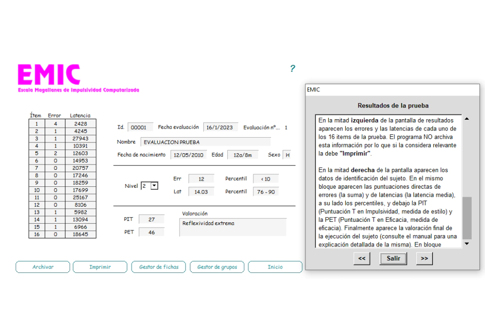Image resolution: width=485 pixels, height=324 pixels.
Task: Go to Inicio
Action: (x=275, y=267)
